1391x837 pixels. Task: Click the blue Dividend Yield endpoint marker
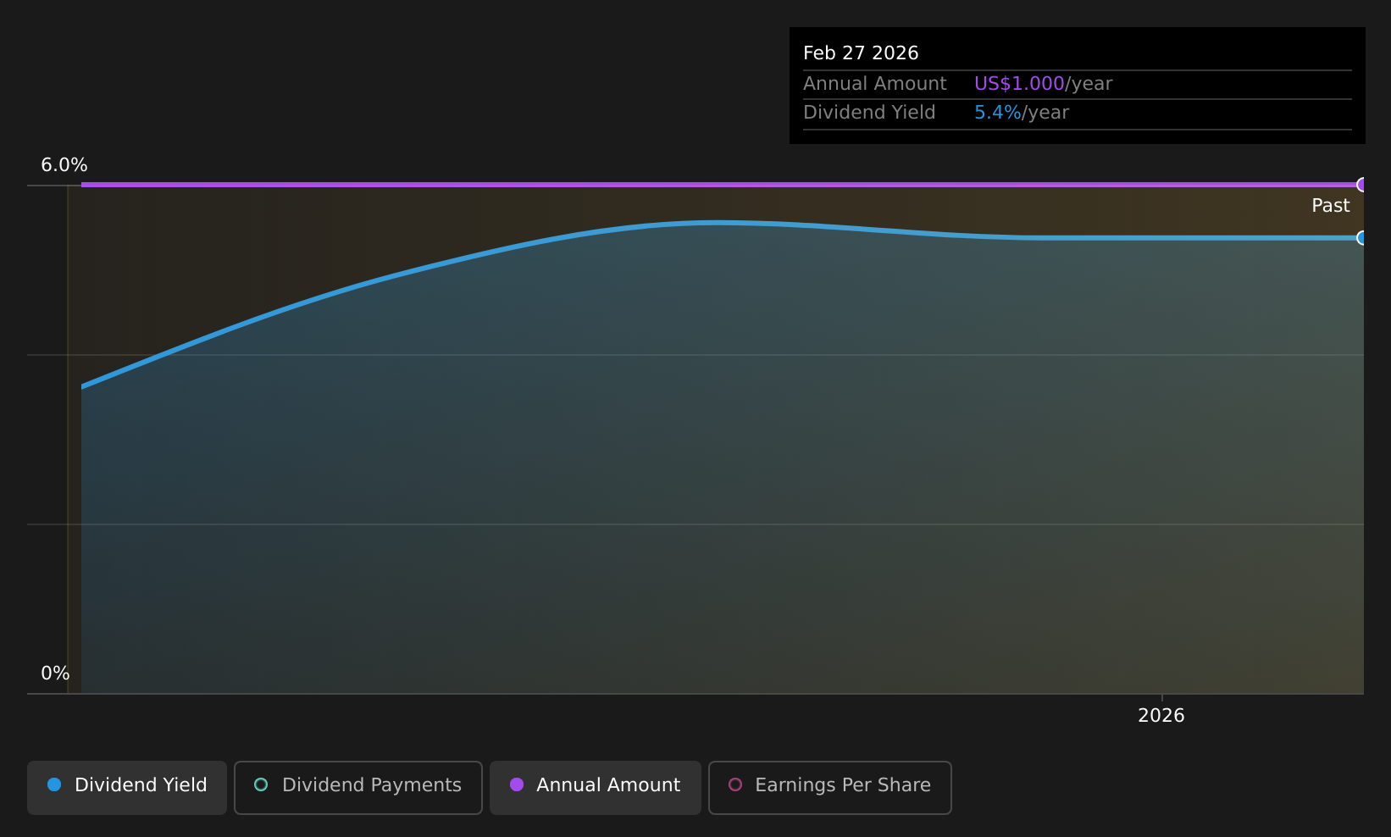pos(1361,238)
